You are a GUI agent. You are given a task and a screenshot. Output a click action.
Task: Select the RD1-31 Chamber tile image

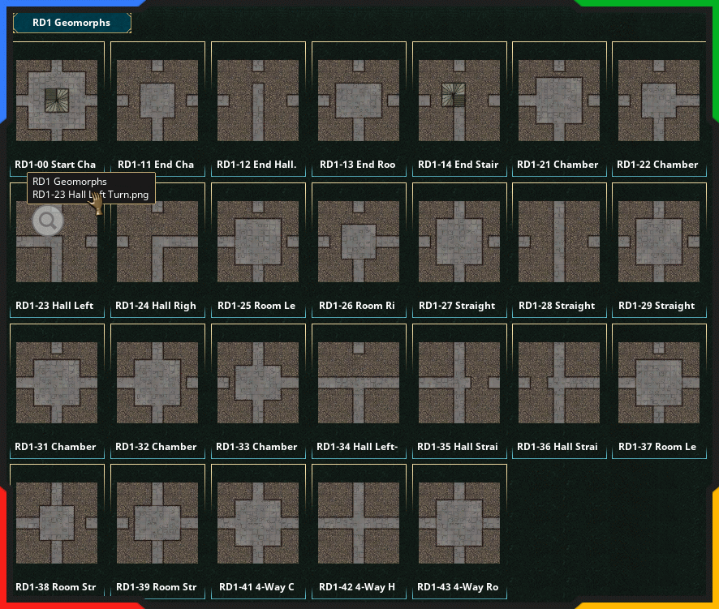[57, 383]
